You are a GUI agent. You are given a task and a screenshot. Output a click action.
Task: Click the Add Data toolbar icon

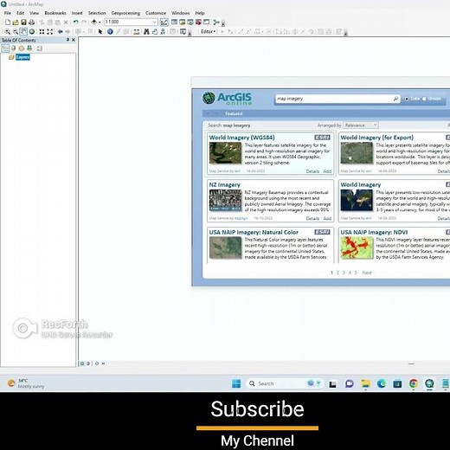pyautogui.click(x=94, y=22)
